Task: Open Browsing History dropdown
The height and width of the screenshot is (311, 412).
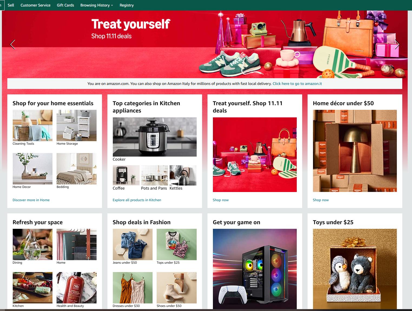Action: point(97,5)
